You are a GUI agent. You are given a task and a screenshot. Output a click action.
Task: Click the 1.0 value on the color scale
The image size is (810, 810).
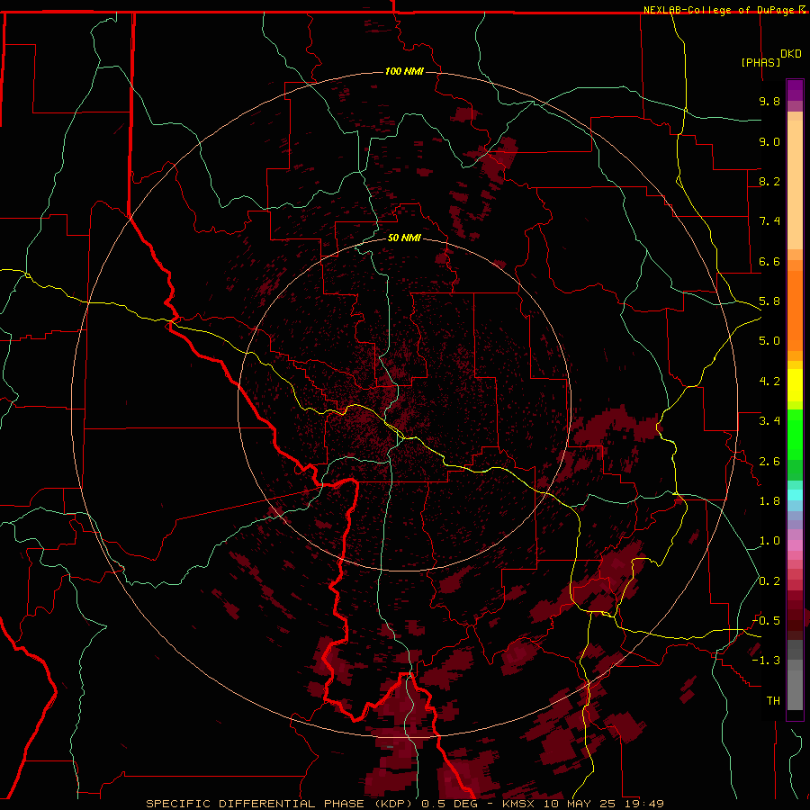point(769,541)
